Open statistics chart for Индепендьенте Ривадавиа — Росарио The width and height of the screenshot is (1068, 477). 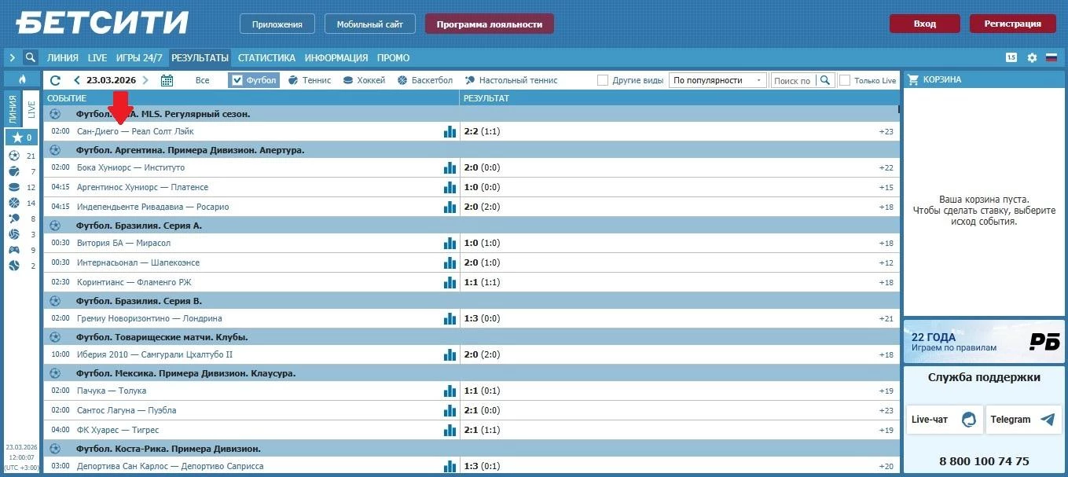[450, 207]
